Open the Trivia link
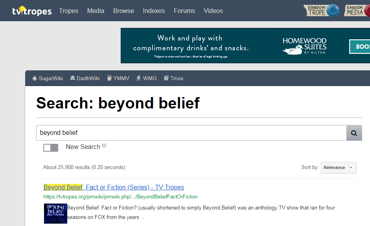 tap(177, 78)
